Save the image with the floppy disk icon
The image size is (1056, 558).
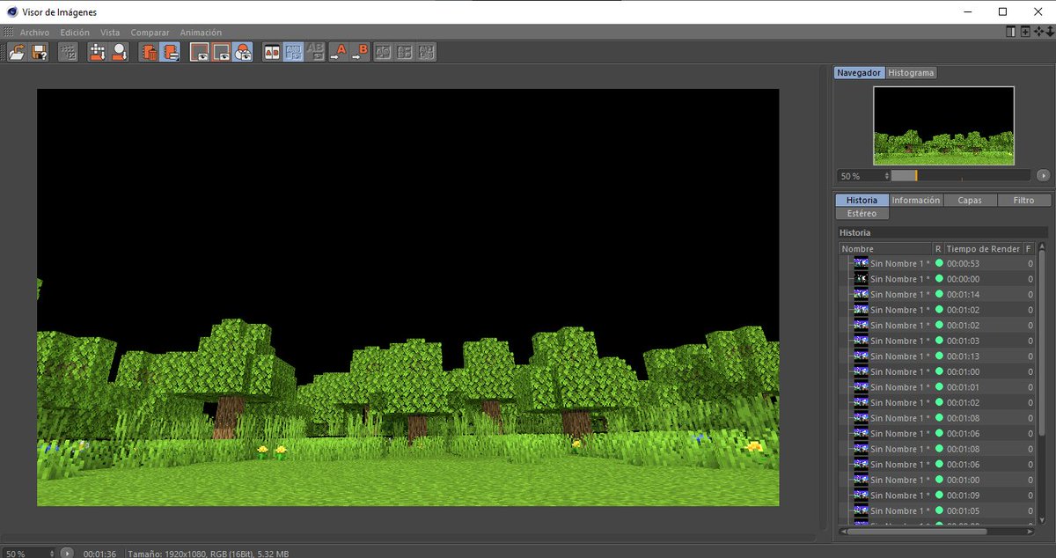pos(39,53)
